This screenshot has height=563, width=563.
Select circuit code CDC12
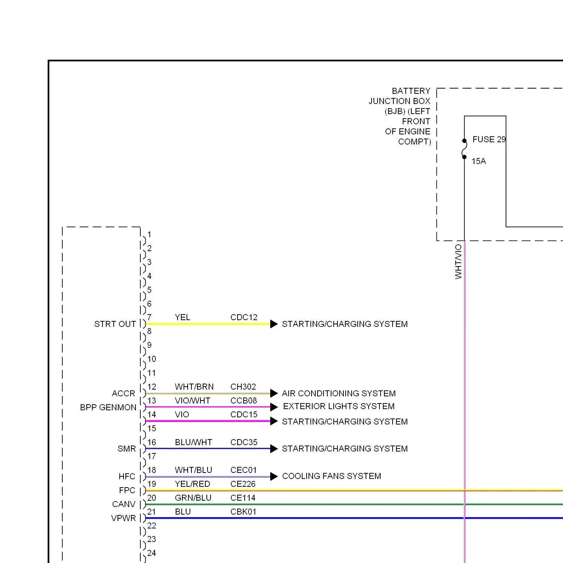[244, 318]
